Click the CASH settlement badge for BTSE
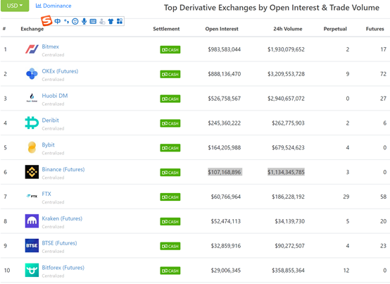The width and height of the screenshot is (390, 284). pyautogui.click(x=170, y=246)
